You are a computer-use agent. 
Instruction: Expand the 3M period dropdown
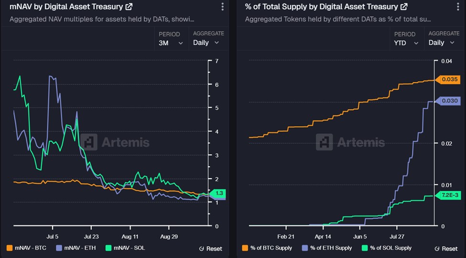pyautogui.click(x=171, y=43)
